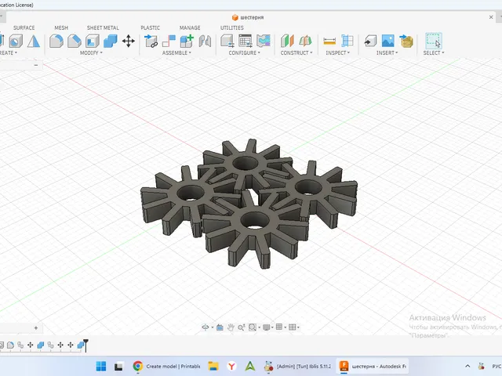
Task: Click the Insert Derive icon
Action: coord(370,41)
